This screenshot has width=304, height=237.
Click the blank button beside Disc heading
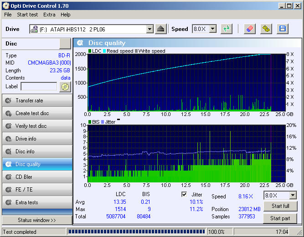(65, 44)
